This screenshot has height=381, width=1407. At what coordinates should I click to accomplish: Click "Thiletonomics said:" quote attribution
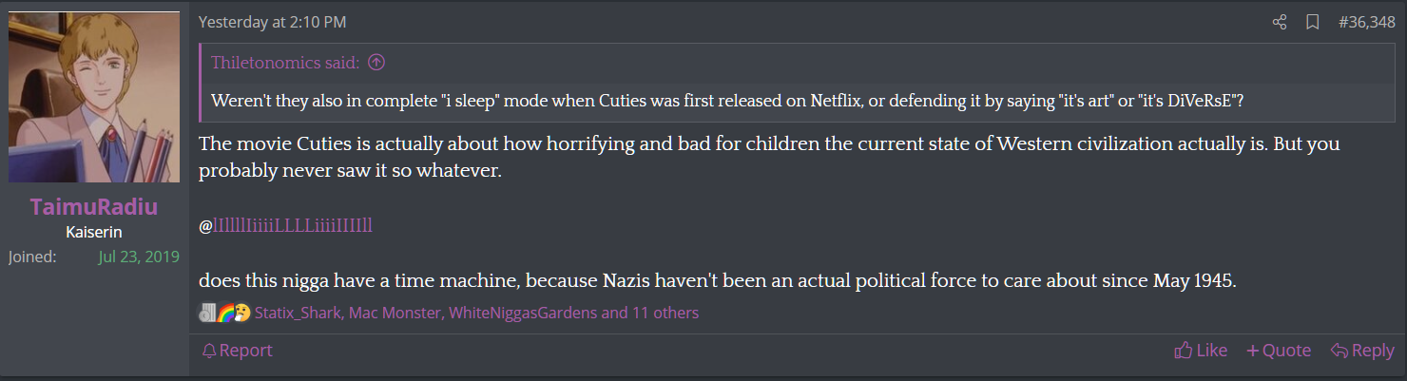[285, 64]
